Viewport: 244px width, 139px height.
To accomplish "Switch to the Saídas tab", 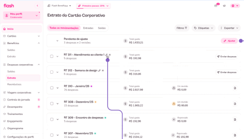I will point(102,28).
